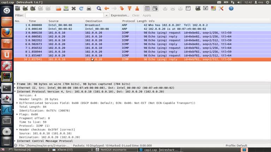This screenshot has width=271, height=152.
Task: Expand the Flags: 0x00 node
Action: (x=17, y=114)
